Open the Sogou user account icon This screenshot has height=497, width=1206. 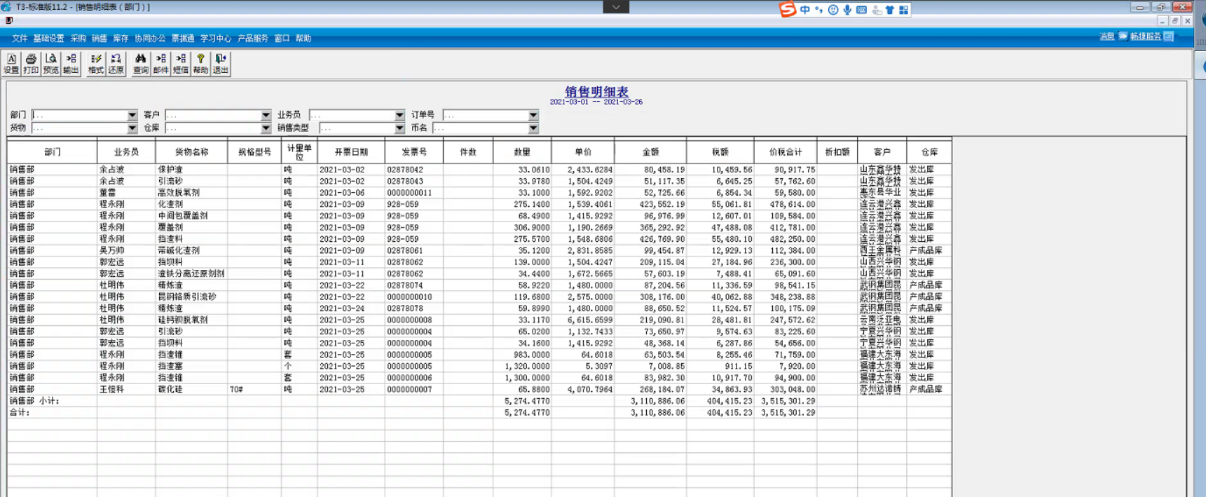tap(876, 10)
